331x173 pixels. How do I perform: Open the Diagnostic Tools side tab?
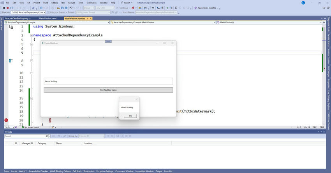pos(328,24)
